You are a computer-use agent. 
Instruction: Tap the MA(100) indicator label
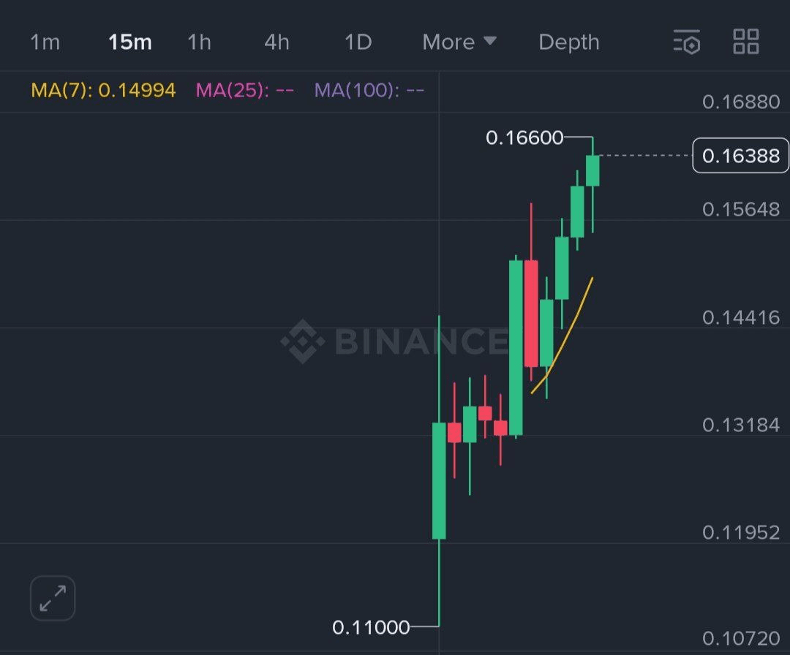point(369,91)
